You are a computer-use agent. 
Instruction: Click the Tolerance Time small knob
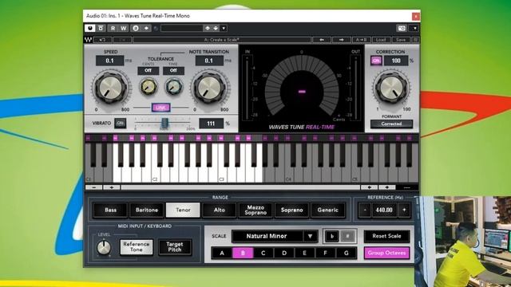click(x=174, y=87)
